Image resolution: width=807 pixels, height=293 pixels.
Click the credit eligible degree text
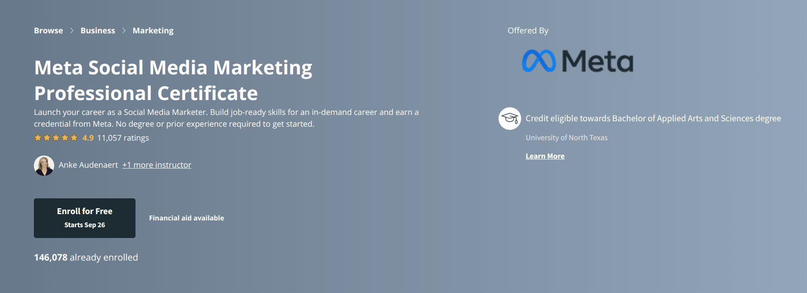653,118
